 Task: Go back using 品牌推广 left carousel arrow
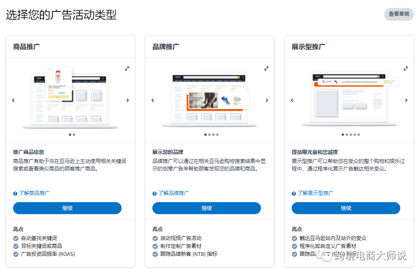click(153, 100)
